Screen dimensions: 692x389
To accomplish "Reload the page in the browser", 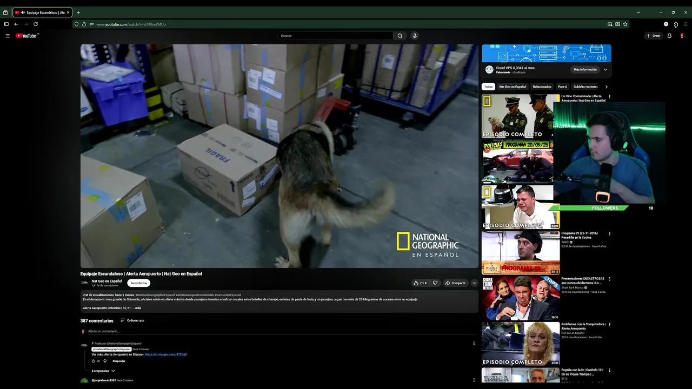I will point(36,24).
